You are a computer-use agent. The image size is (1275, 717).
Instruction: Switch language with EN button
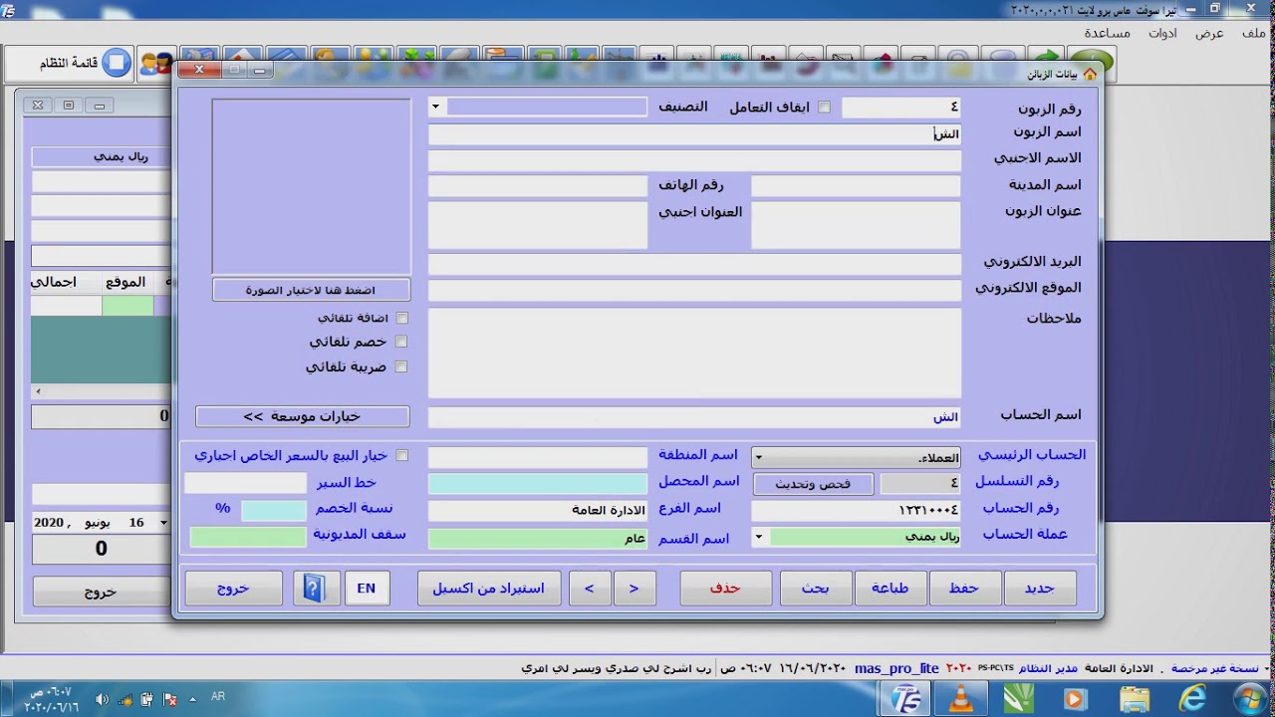tap(367, 589)
